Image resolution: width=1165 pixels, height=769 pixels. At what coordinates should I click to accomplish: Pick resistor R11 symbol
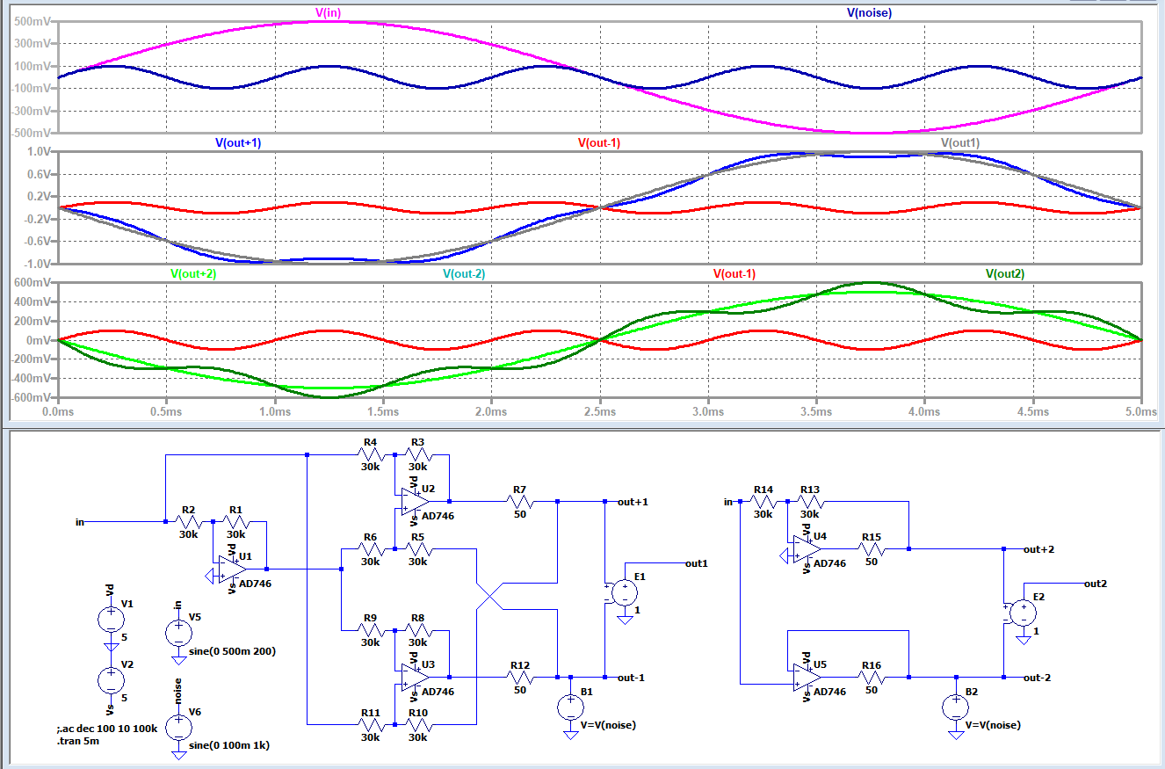point(370,724)
